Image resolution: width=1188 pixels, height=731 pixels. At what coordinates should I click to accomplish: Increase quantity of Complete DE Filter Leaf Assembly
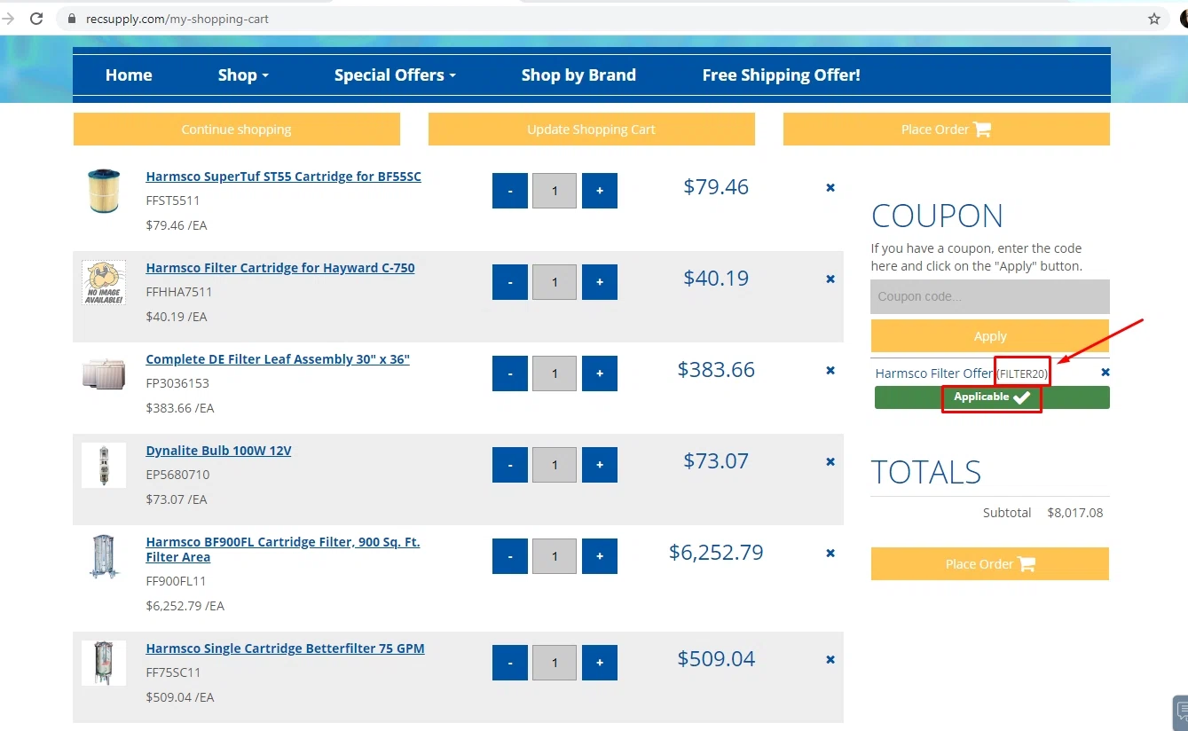coord(600,373)
